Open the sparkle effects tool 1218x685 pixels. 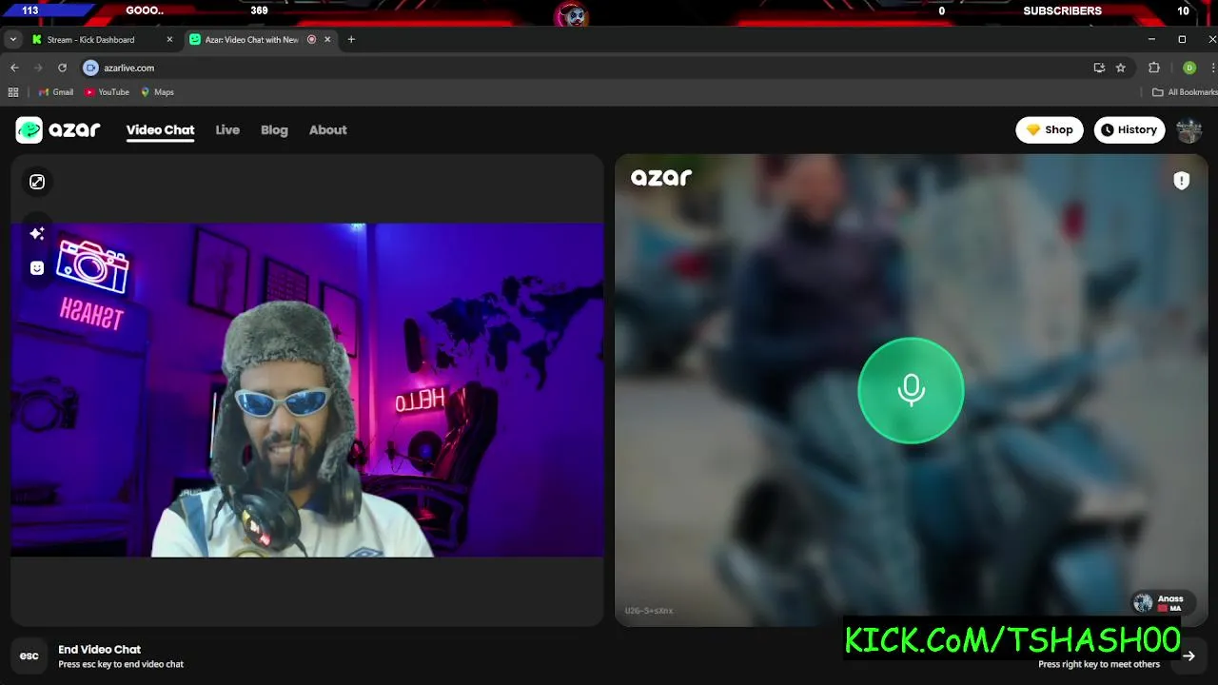[x=37, y=233]
